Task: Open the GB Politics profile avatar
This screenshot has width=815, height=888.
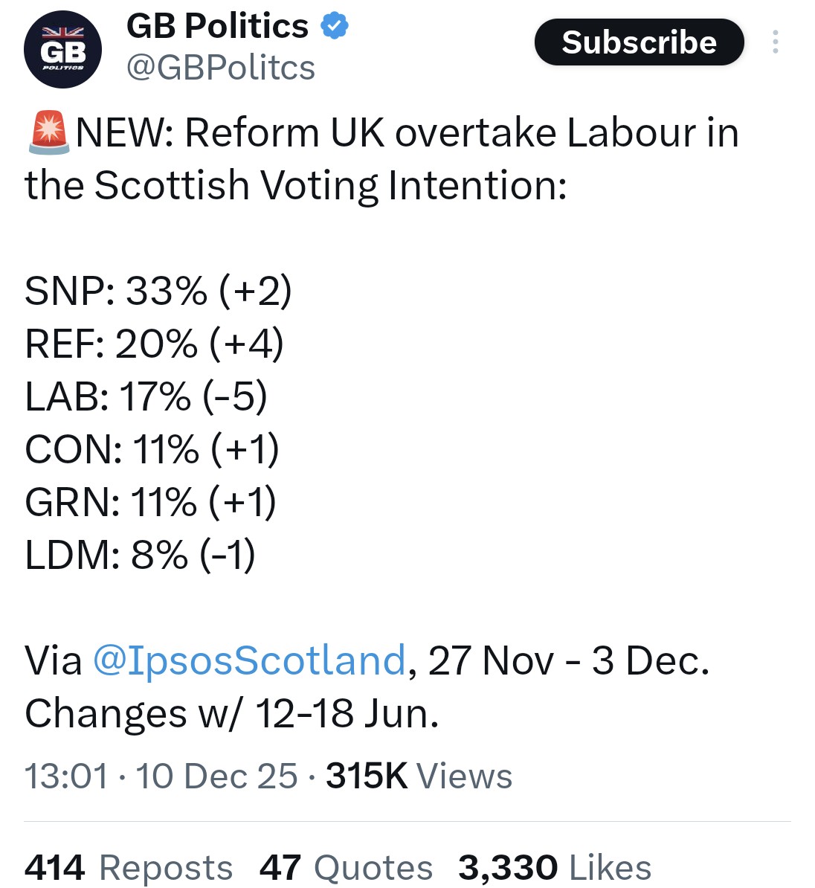Action: (63, 50)
